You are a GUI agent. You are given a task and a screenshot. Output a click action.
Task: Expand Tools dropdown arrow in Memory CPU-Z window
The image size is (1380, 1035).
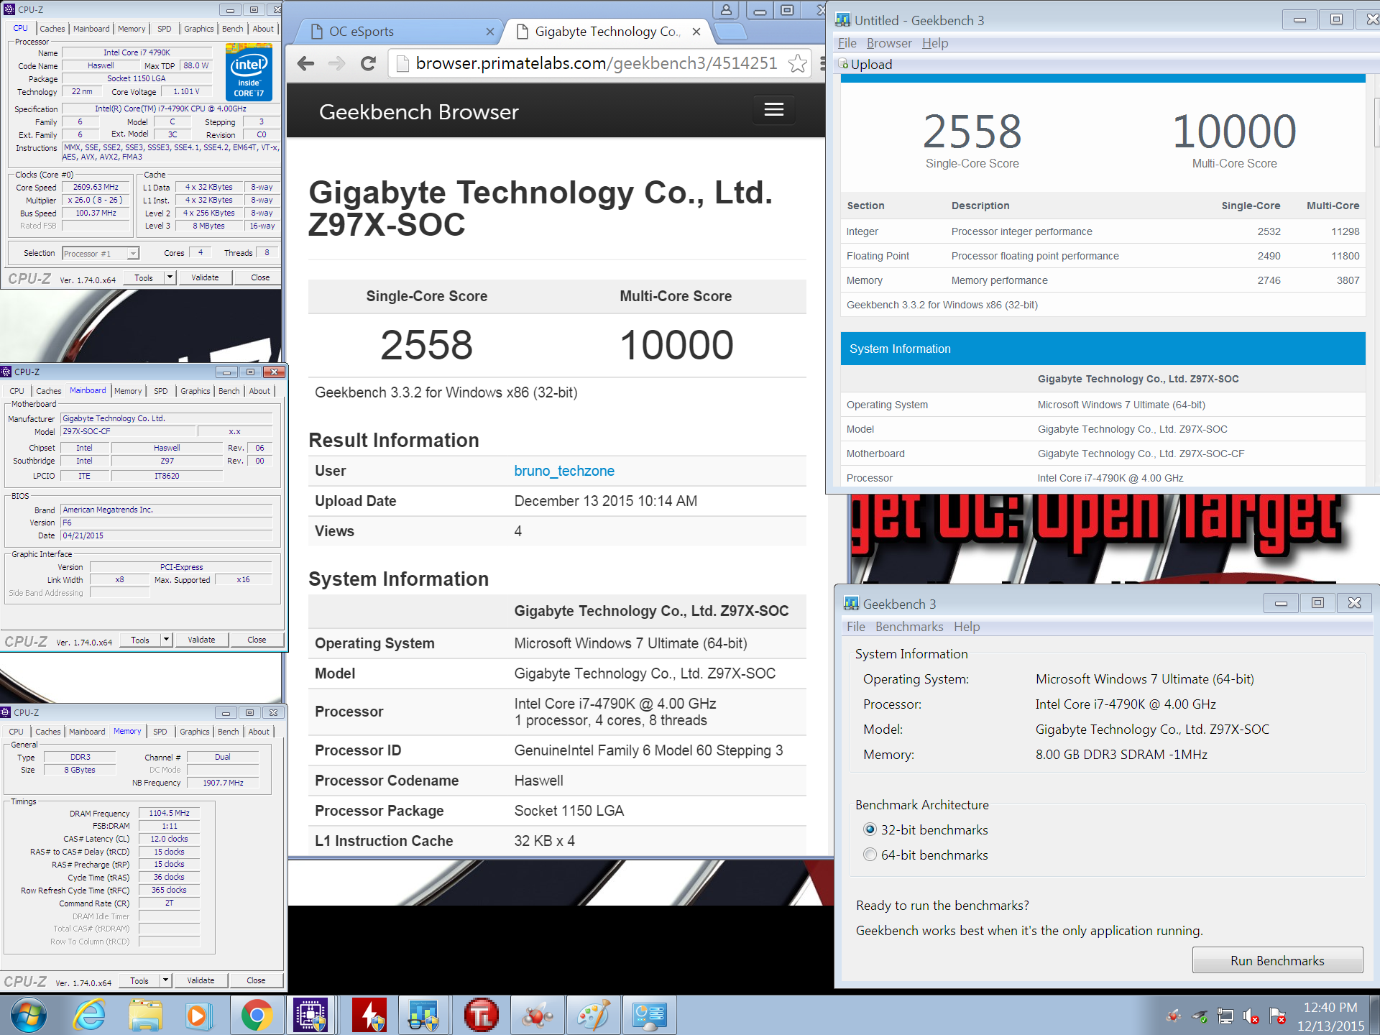point(165,980)
